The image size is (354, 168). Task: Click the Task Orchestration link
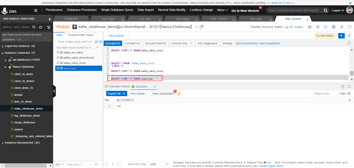click(247, 43)
